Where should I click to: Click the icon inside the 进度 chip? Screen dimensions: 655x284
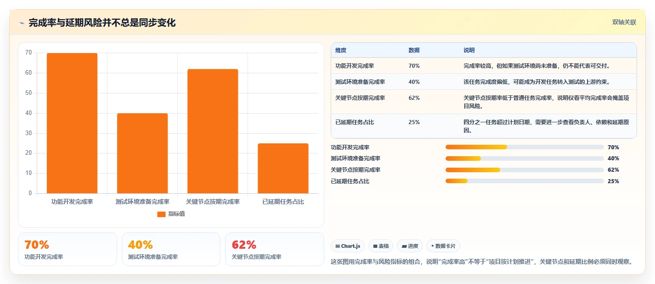404,246
